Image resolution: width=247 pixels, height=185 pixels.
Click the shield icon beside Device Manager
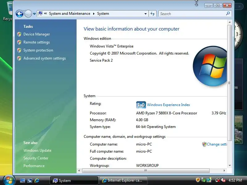(19, 34)
